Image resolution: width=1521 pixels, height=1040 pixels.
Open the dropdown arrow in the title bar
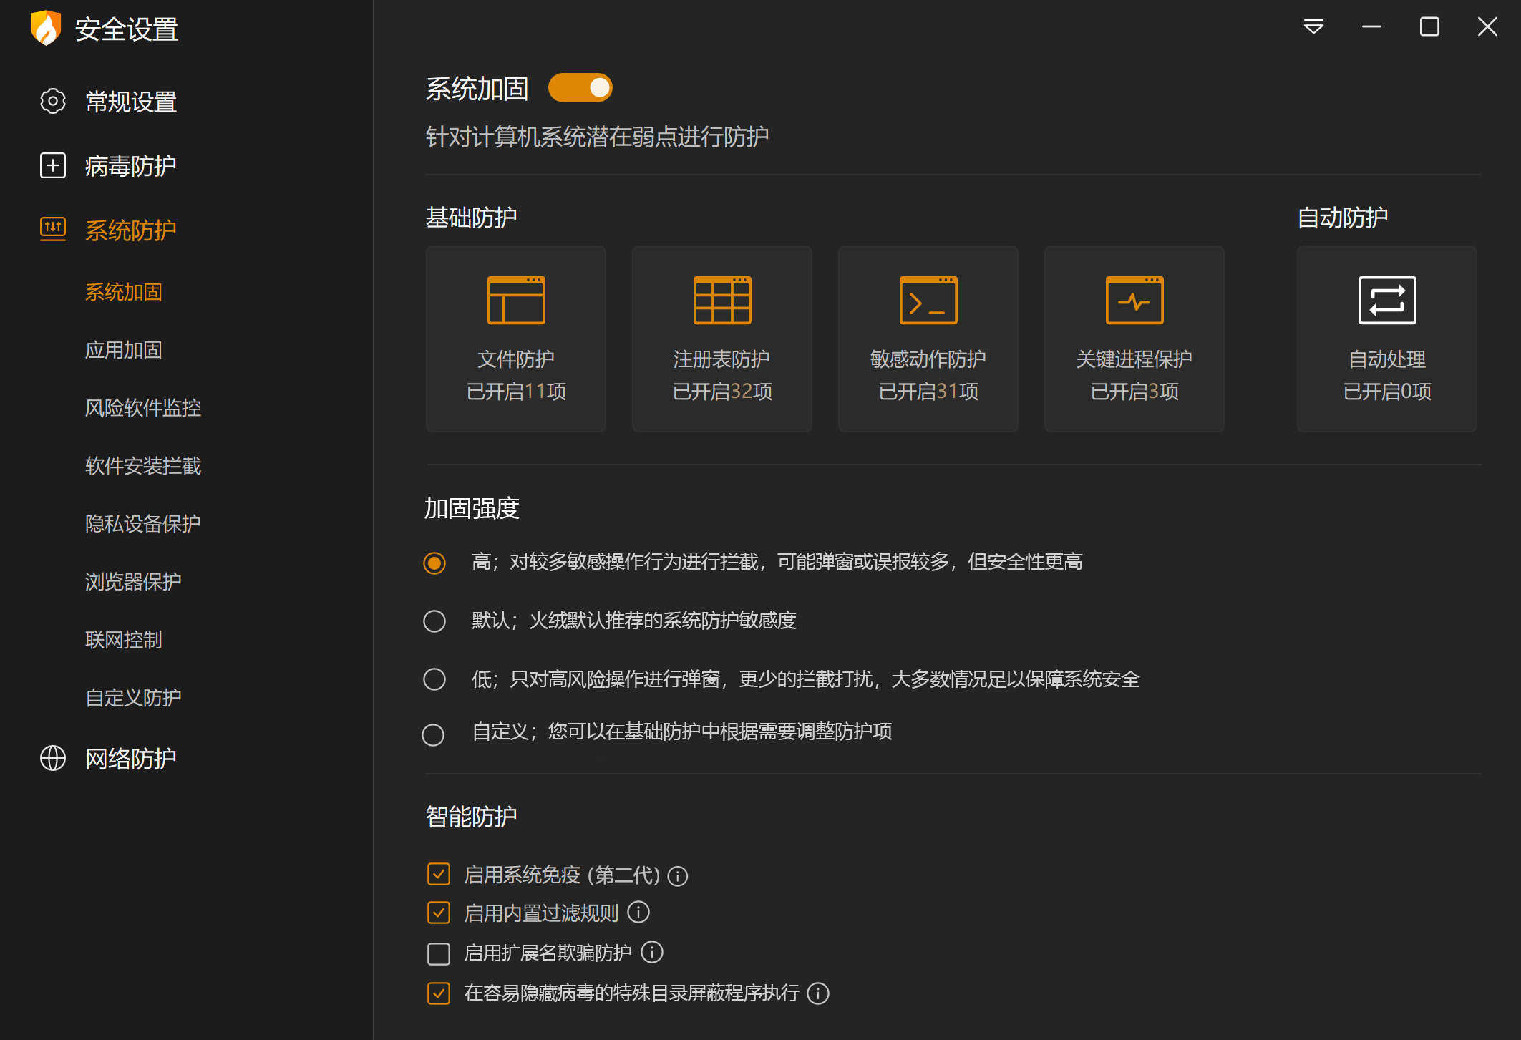1313,26
